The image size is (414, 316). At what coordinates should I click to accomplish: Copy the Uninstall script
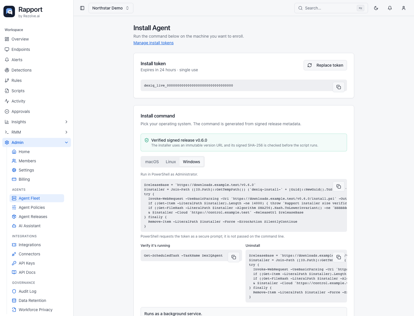point(339,257)
